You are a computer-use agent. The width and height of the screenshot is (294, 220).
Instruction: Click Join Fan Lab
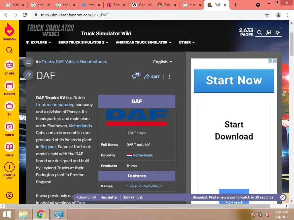133,197
